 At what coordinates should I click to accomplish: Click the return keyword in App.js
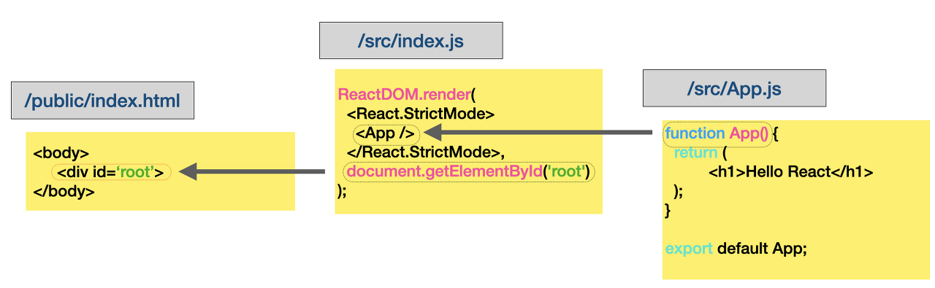(x=695, y=153)
